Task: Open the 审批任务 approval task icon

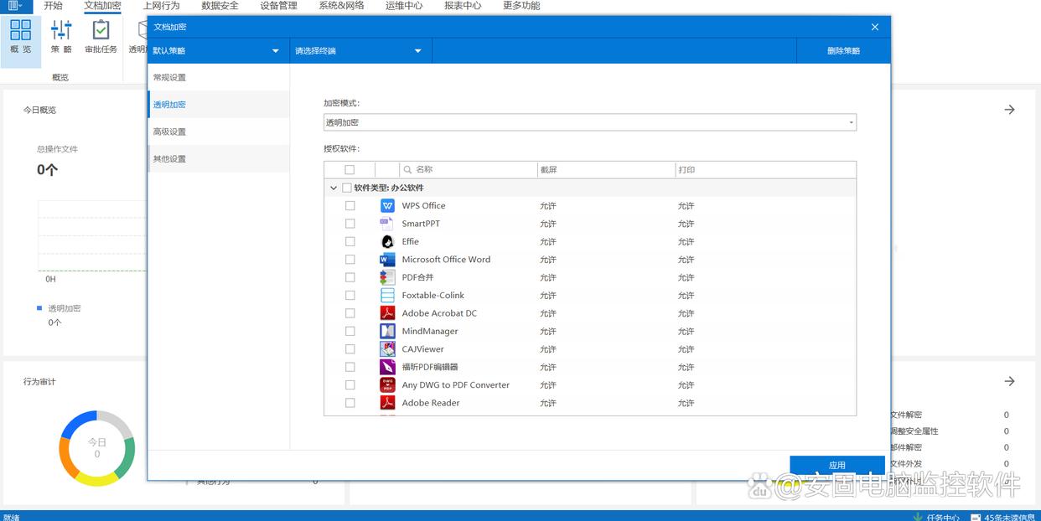Action: point(101,36)
